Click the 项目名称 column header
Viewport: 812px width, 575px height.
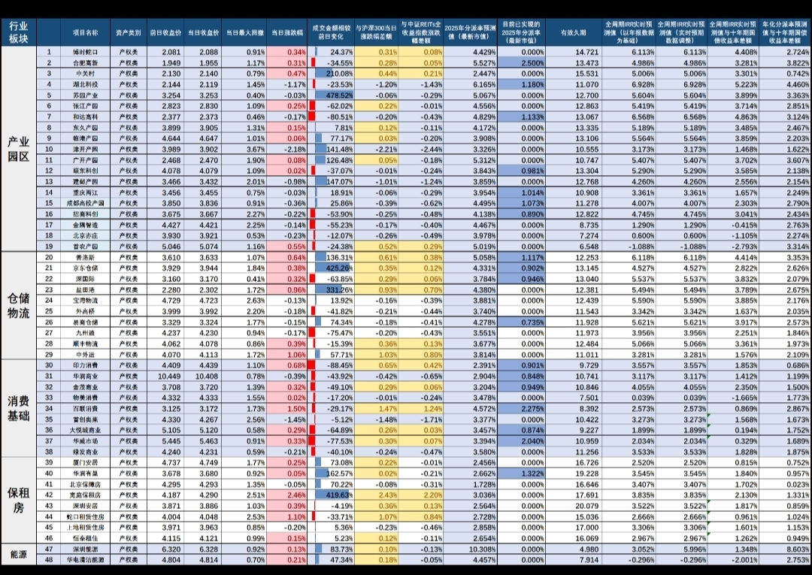86,32
